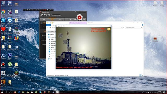Click the soldier character in game
The image size is (167, 94).
point(68,34)
